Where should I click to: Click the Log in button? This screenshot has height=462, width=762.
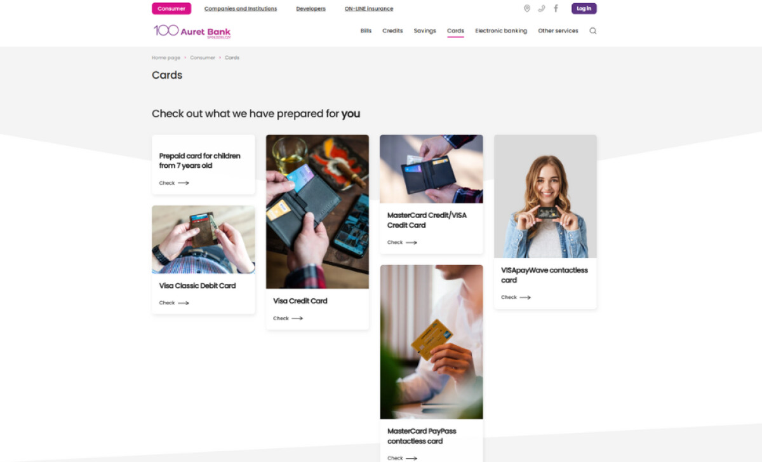click(584, 9)
